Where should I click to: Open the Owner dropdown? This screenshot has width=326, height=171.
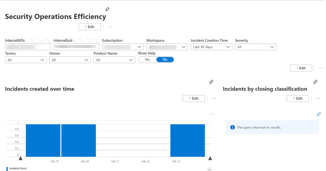point(70,60)
